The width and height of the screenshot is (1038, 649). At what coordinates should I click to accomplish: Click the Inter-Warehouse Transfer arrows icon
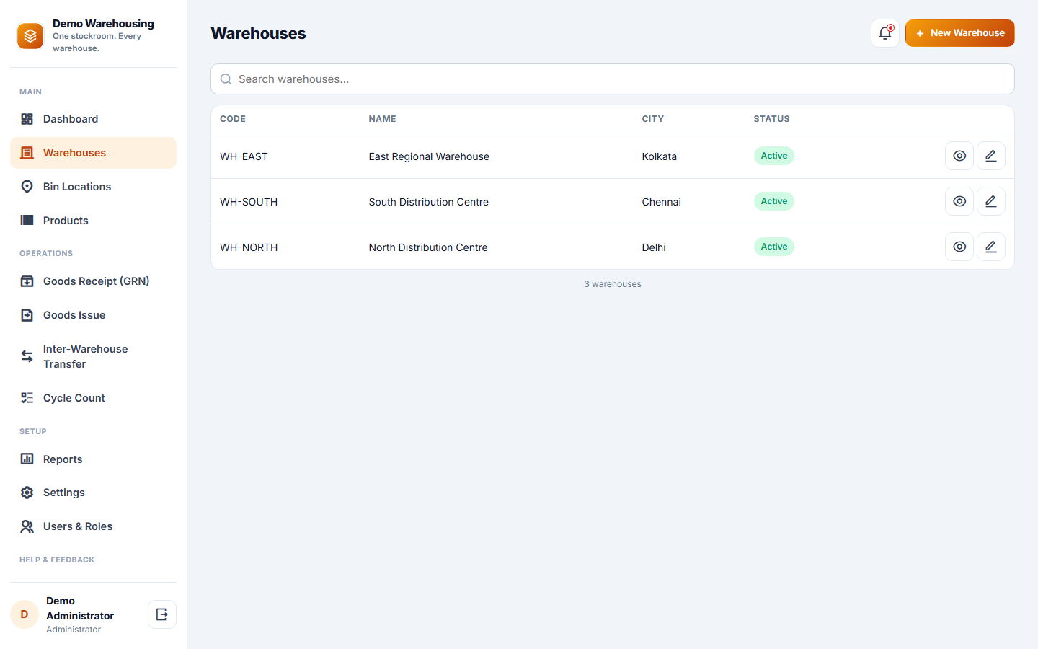pyautogui.click(x=27, y=356)
